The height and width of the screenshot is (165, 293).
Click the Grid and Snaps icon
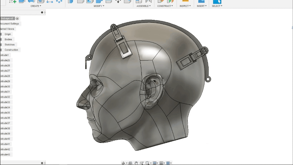[162, 163]
